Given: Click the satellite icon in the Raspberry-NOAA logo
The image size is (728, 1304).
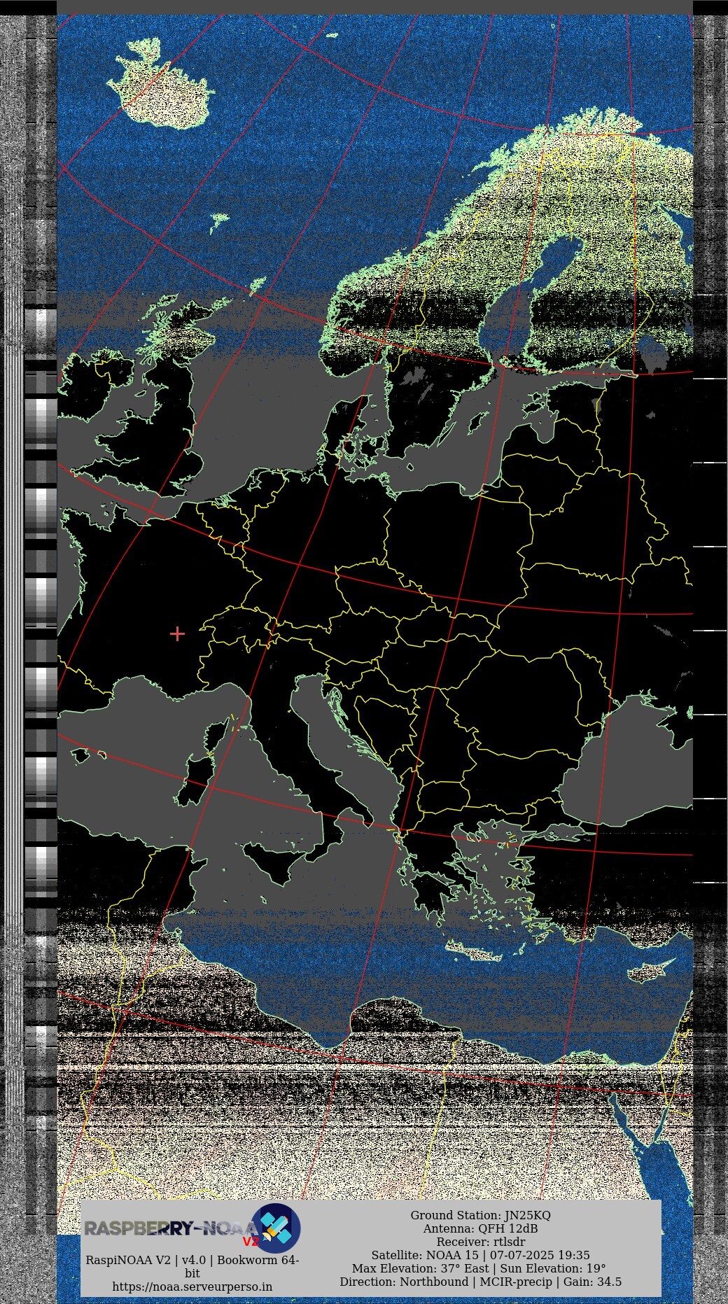Looking at the screenshot, I should (x=276, y=1228).
